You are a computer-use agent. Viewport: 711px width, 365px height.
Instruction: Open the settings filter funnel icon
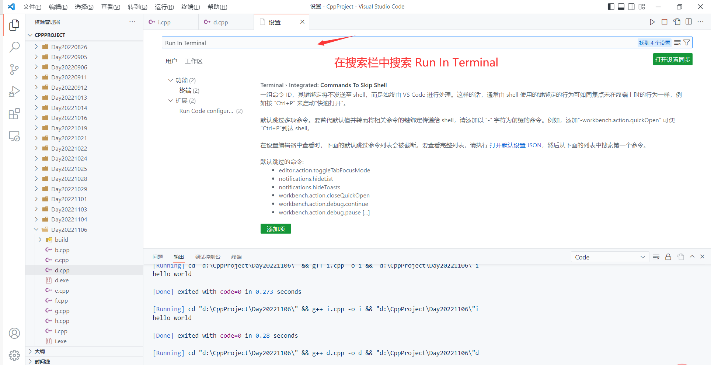[x=687, y=43]
